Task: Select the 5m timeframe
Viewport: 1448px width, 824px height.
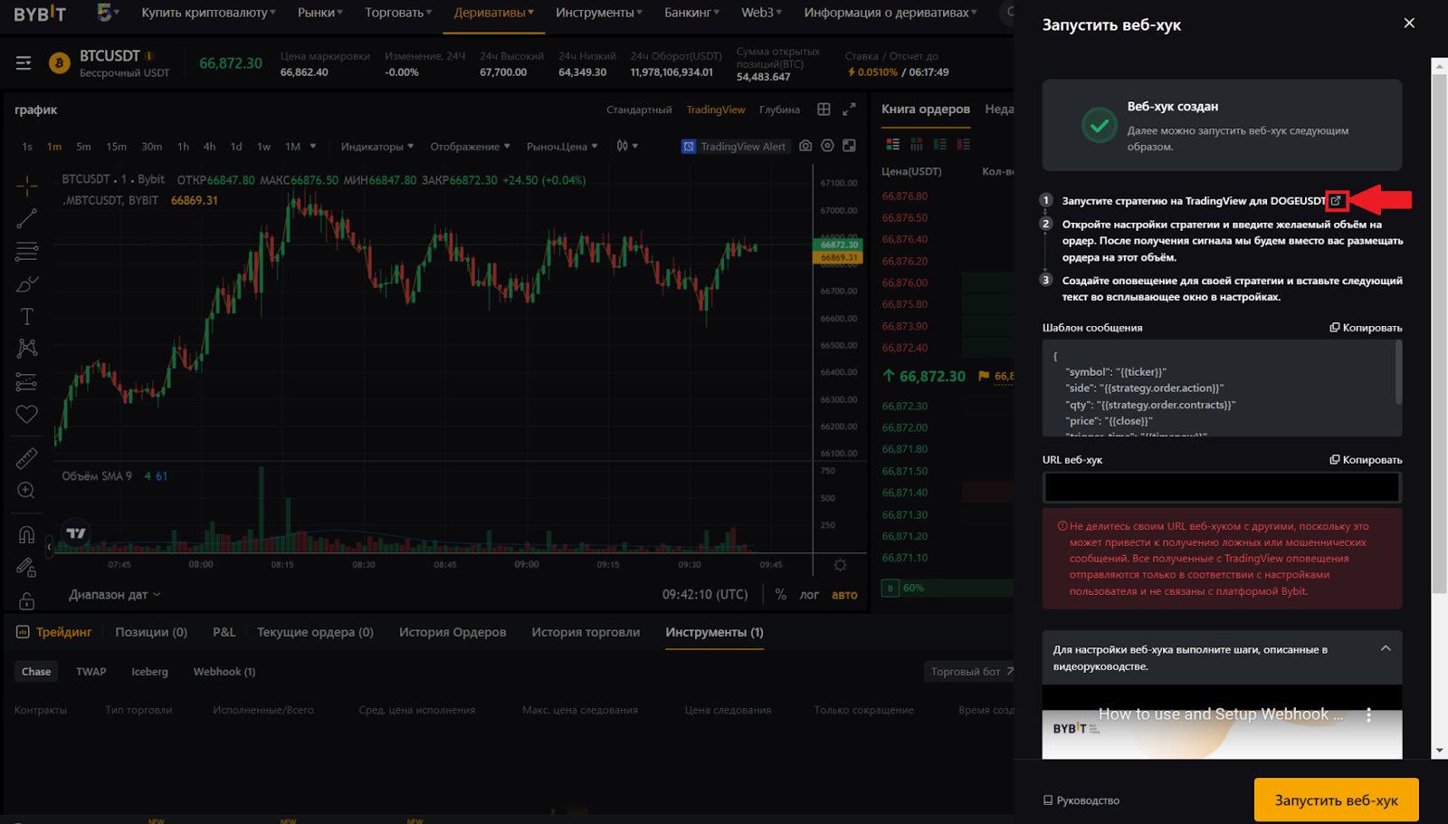Action: (x=83, y=147)
